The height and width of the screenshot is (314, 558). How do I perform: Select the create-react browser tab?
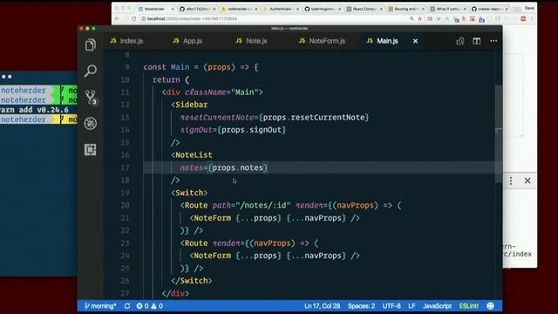(490, 9)
